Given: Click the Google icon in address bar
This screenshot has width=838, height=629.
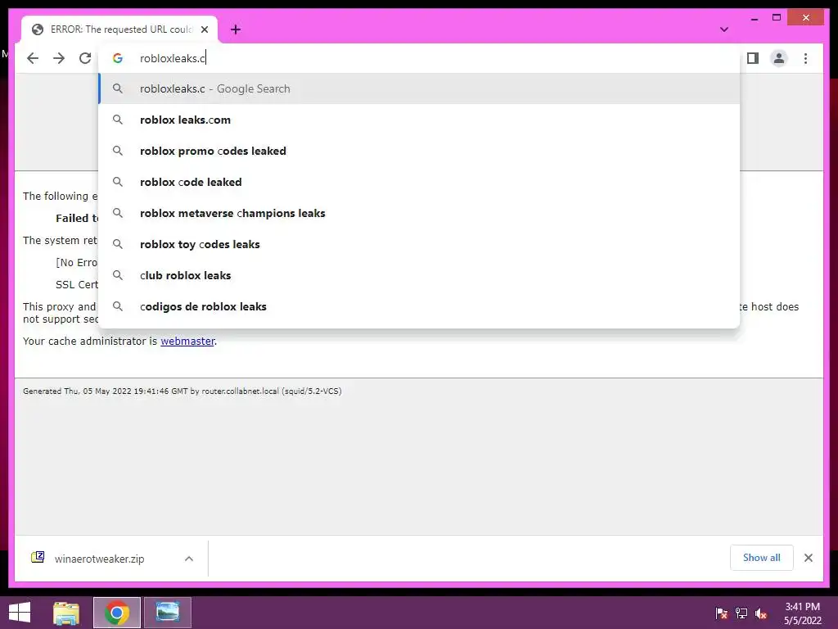Looking at the screenshot, I should [x=118, y=58].
